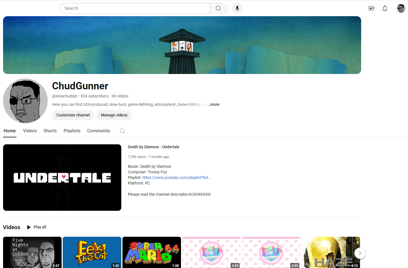Open the Super Mario 64 video thumbnail
This screenshot has width=408, height=268.
152,252
